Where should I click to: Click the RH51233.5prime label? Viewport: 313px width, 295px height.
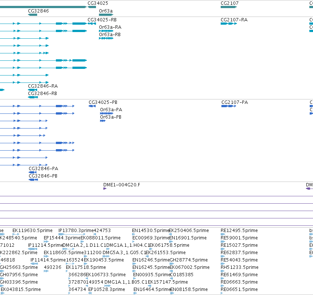click(x=239, y=268)
